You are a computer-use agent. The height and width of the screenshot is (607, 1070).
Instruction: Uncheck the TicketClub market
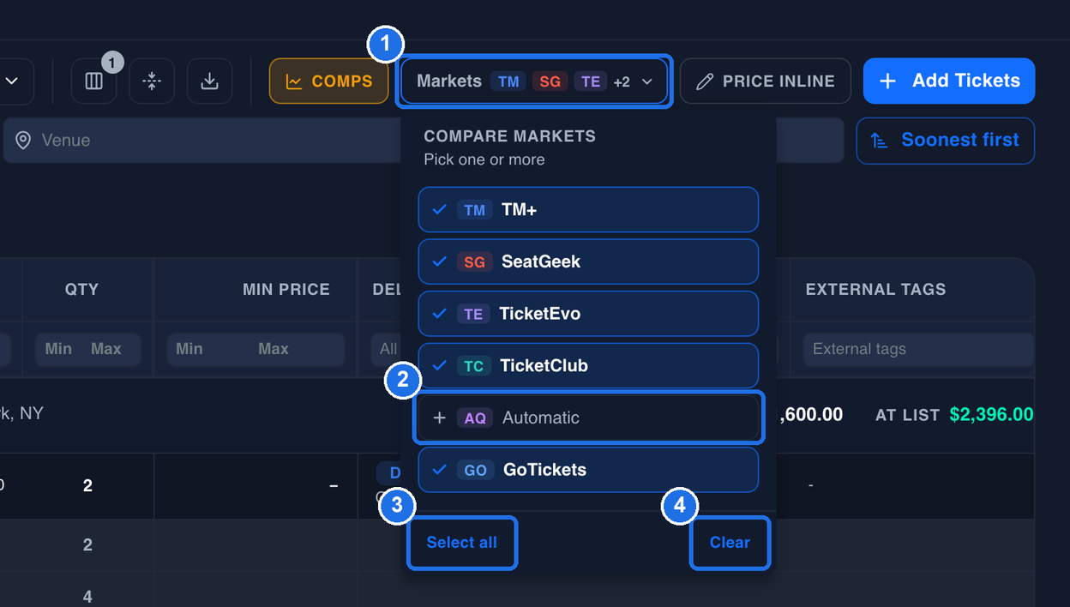click(x=588, y=366)
